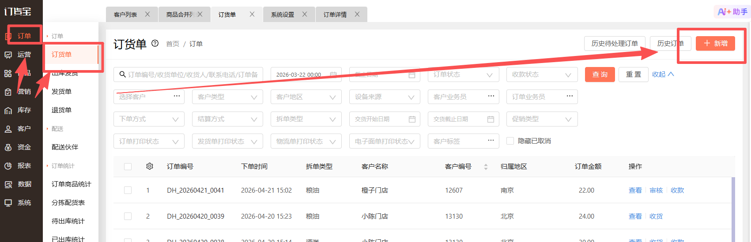Viewport: 751px width, 242px height.
Task: Open the 交货截止日期 calendar picker
Action: point(491,119)
